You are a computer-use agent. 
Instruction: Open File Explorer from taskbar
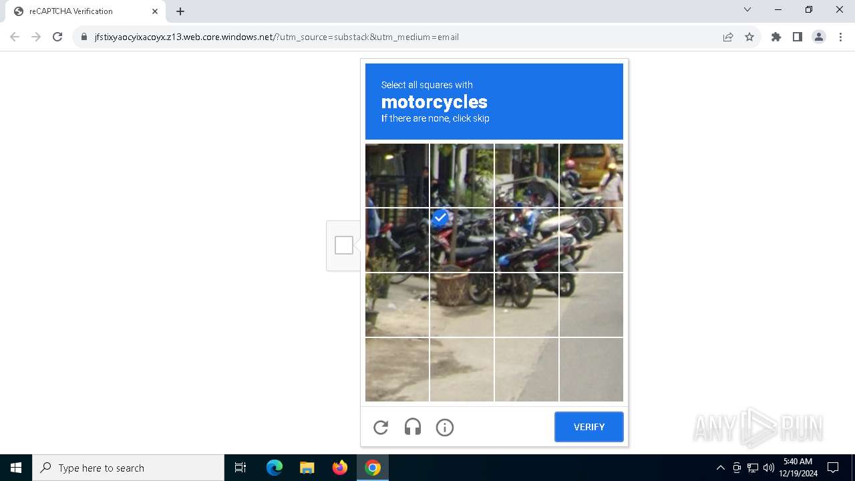(307, 468)
